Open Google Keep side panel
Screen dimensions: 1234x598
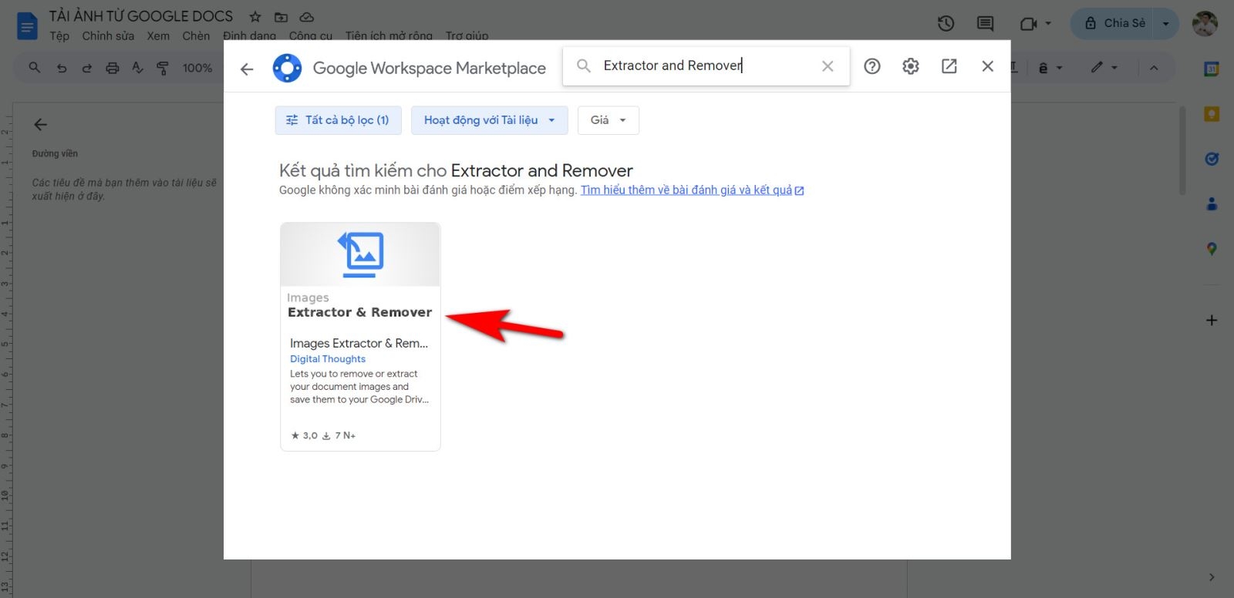tap(1212, 114)
